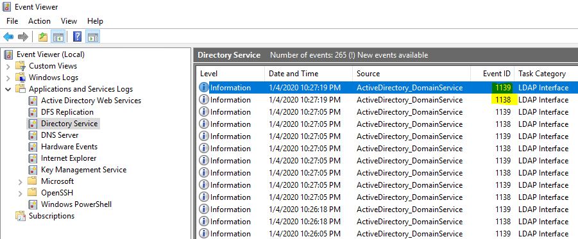Viewport: 578px width, 239px height.
Task: Click yellow-highlighted Event ID 1138 cell
Action: click(504, 100)
